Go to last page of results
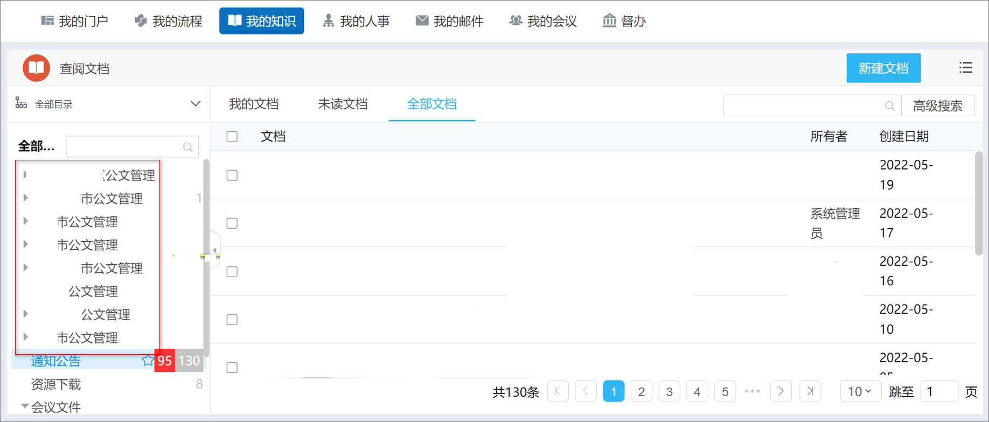The image size is (989, 422). point(810,391)
